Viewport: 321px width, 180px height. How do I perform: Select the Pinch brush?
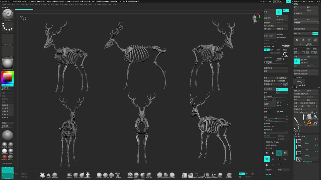click(136, 175)
